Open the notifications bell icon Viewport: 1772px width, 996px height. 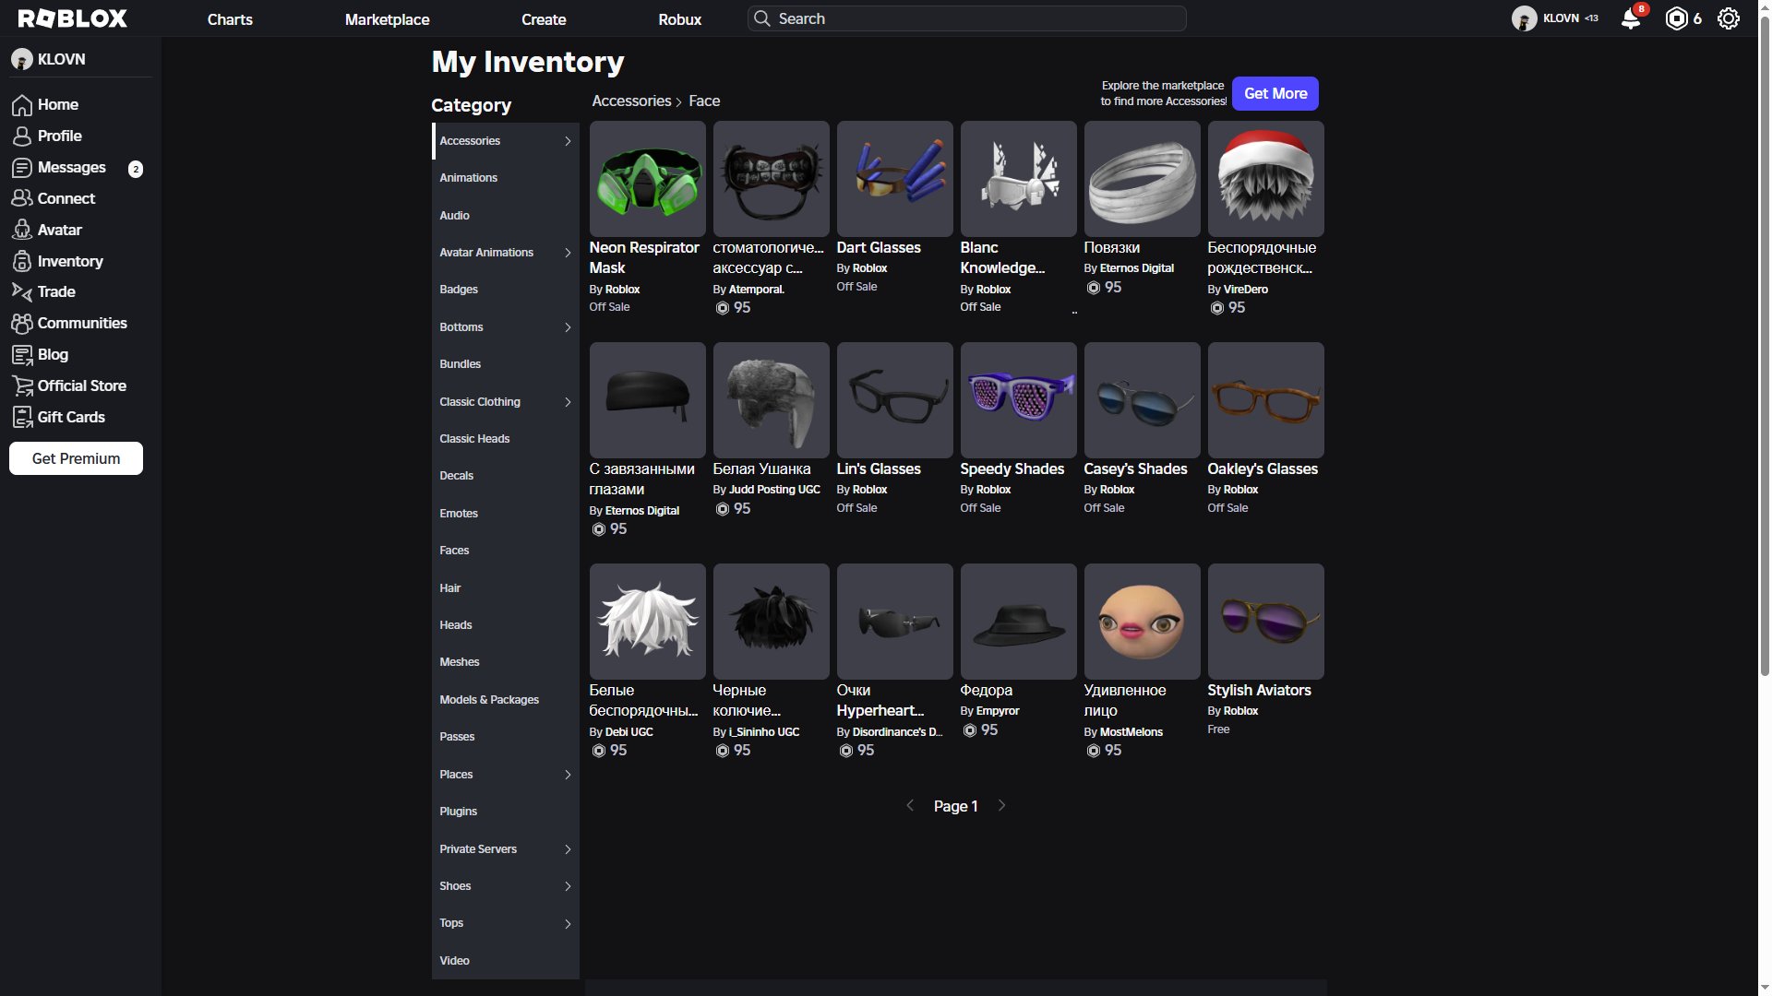tap(1631, 19)
